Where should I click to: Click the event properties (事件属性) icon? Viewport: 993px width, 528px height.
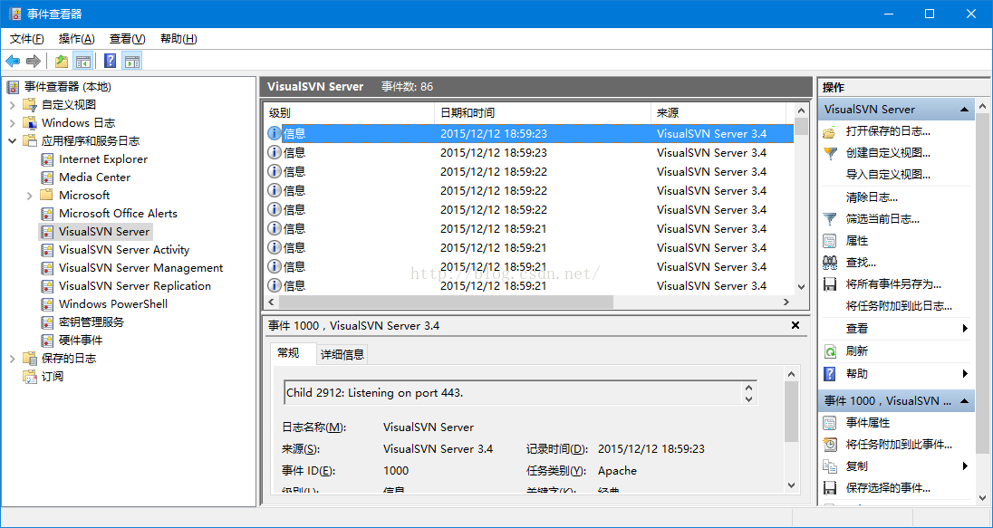click(x=830, y=423)
